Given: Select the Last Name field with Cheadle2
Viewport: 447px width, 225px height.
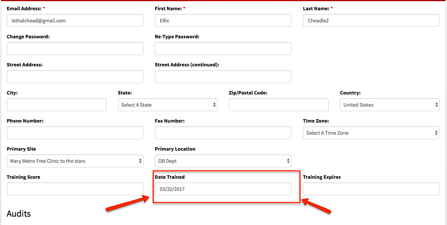Looking at the screenshot, I should [x=371, y=20].
